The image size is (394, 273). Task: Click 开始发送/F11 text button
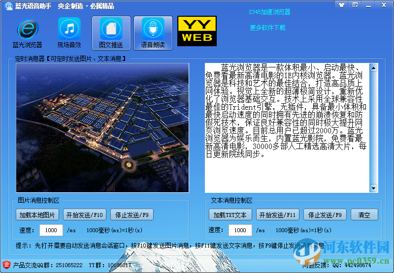click(x=277, y=215)
